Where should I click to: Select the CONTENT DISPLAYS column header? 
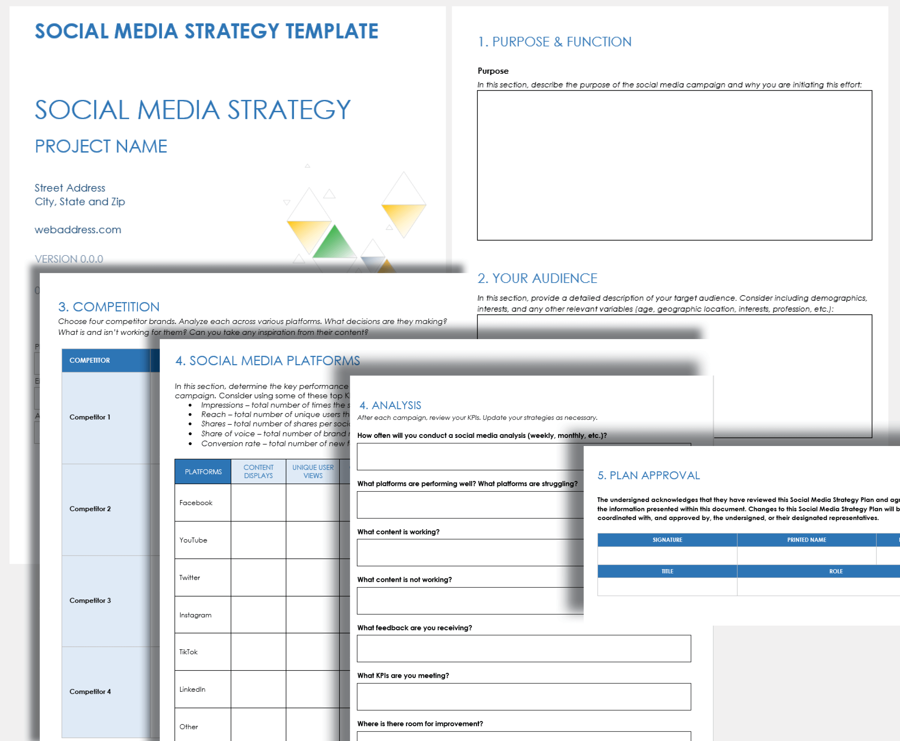[258, 471]
